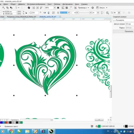Edit the object width field 62.06 мм
This screenshot has height=134, width=134.
point(10,12)
